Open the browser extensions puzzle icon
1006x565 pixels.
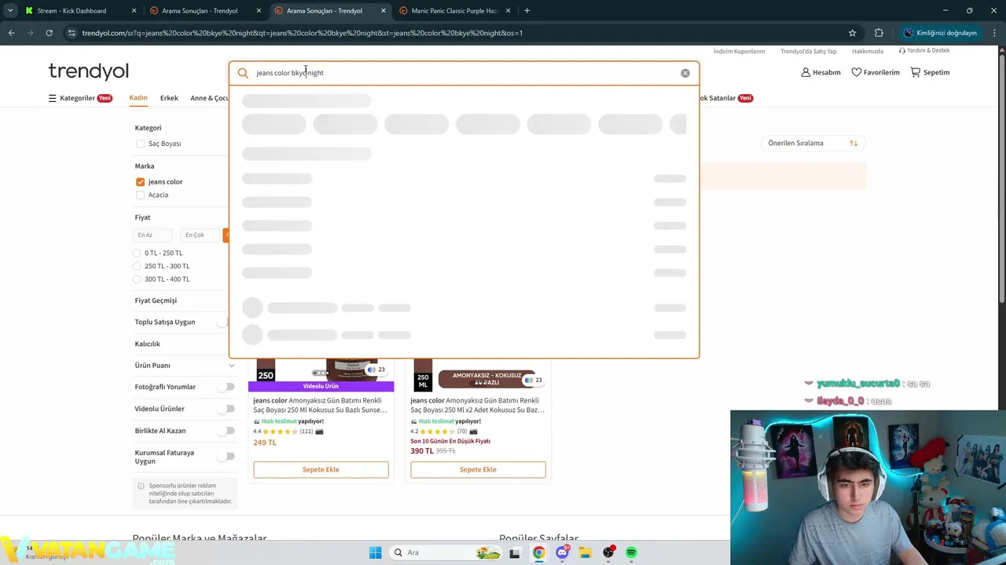point(879,33)
